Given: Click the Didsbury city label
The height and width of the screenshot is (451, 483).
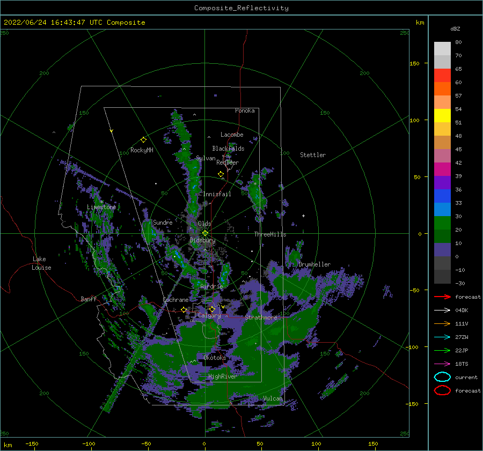Looking at the screenshot, I should [x=203, y=240].
